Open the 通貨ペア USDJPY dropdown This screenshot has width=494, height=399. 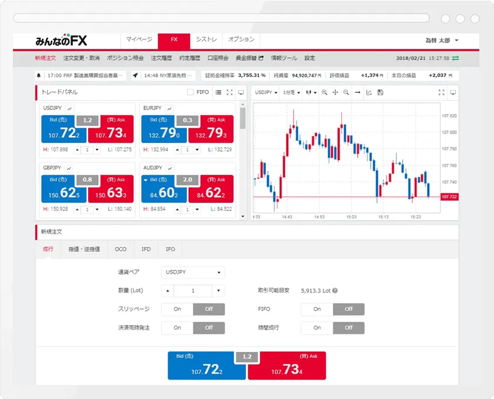(x=193, y=272)
